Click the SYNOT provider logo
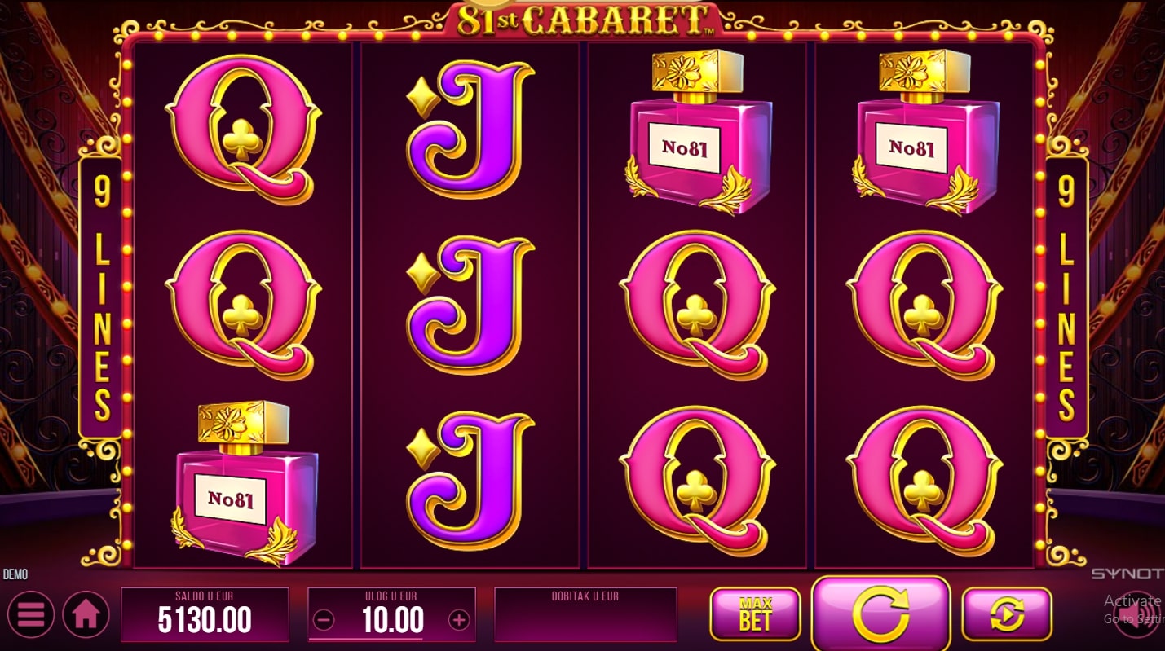The image size is (1165, 651). (1127, 574)
